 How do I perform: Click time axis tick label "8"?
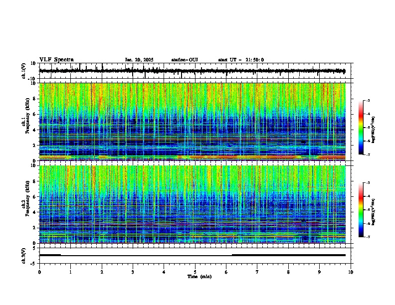(x=288, y=272)
